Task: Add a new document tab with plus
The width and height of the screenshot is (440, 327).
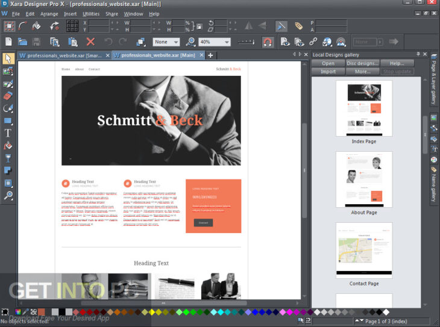Action: click(x=210, y=55)
